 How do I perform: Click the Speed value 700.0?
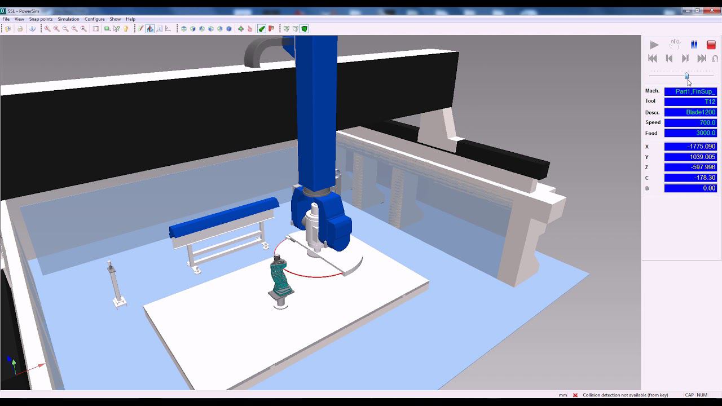[x=690, y=122]
